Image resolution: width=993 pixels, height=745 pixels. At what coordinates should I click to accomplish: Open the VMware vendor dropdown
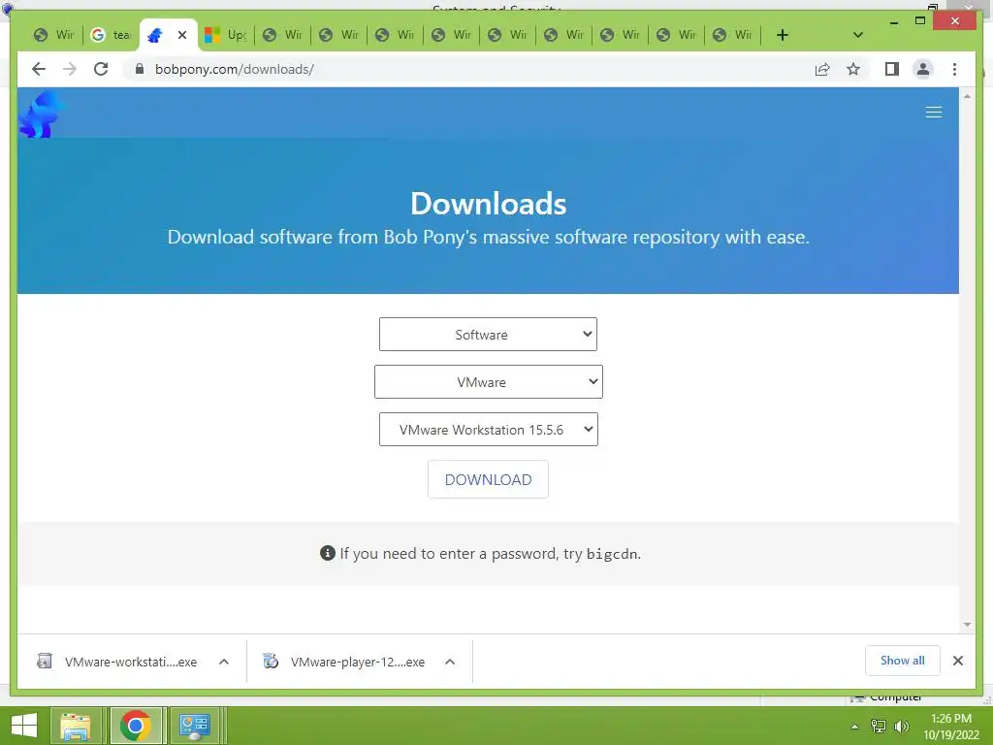(489, 382)
